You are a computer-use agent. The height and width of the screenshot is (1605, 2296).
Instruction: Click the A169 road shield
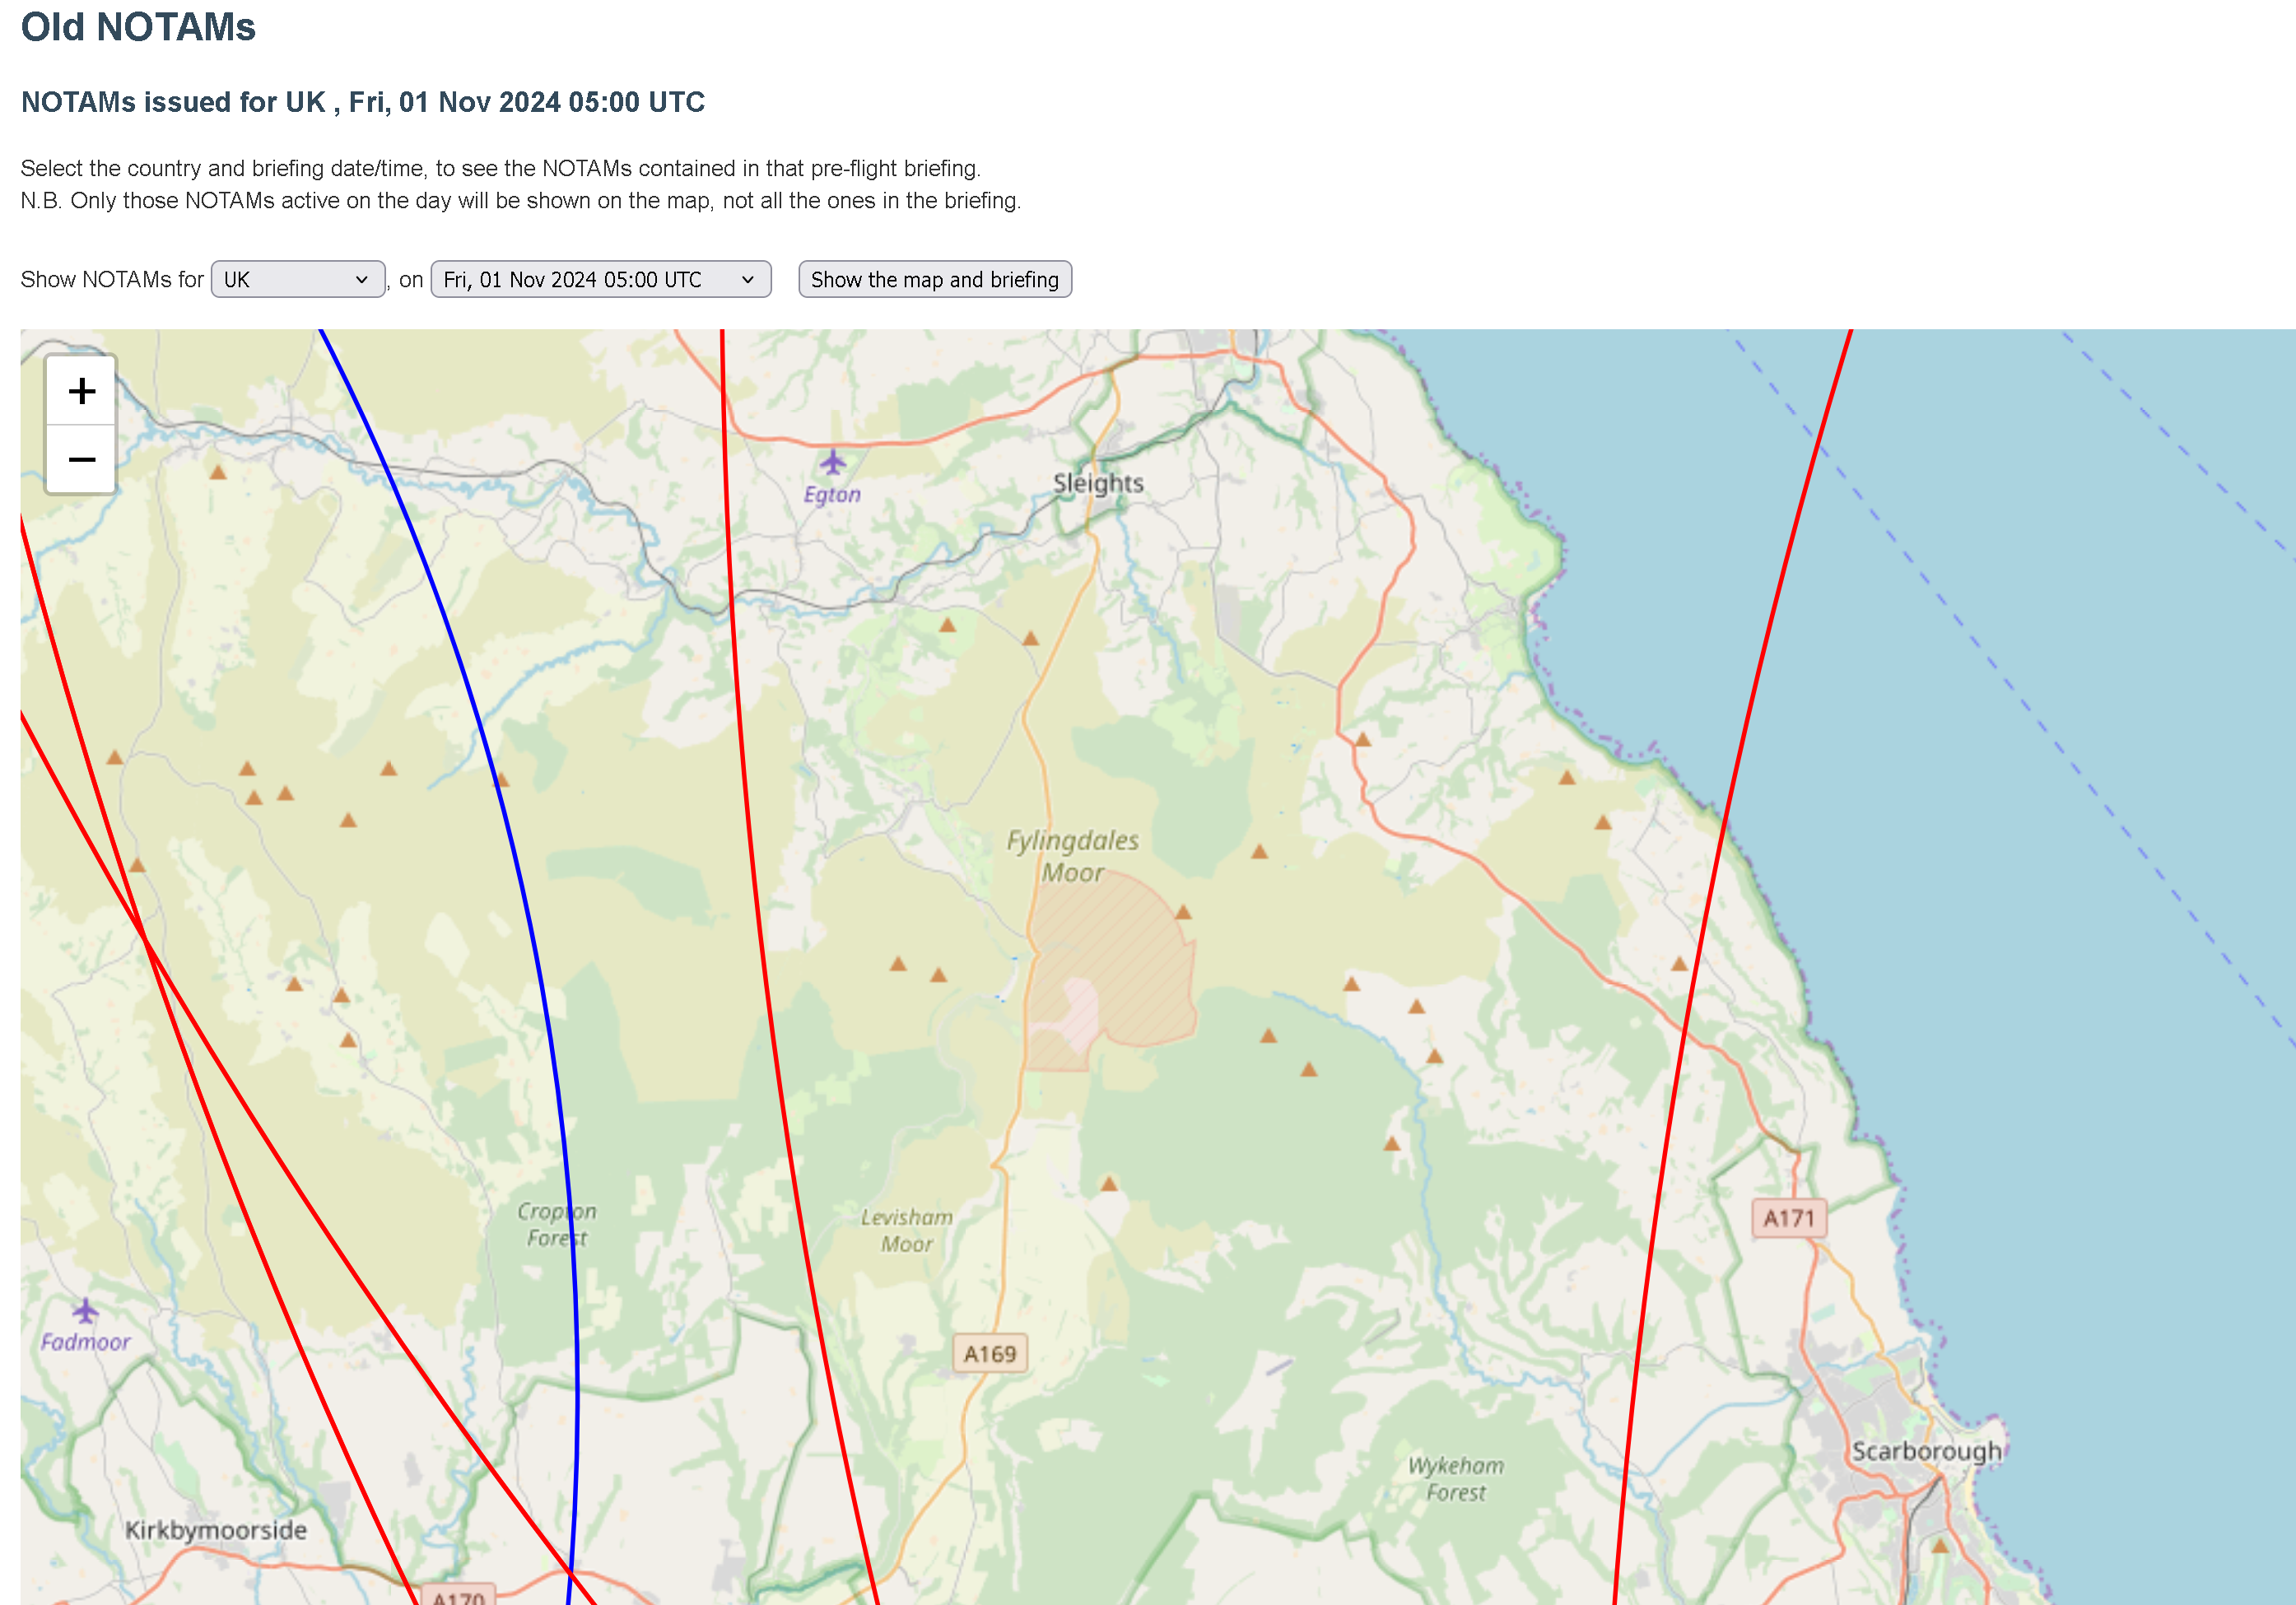989,1354
